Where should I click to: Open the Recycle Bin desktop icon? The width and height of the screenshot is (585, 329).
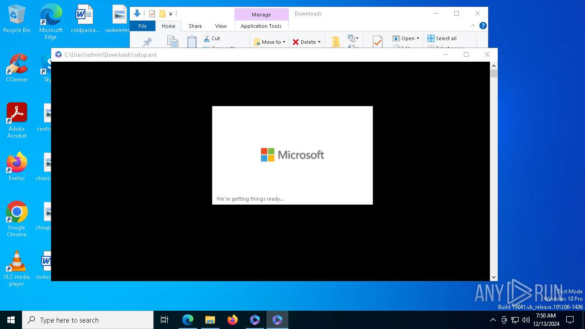click(x=17, y=19)
